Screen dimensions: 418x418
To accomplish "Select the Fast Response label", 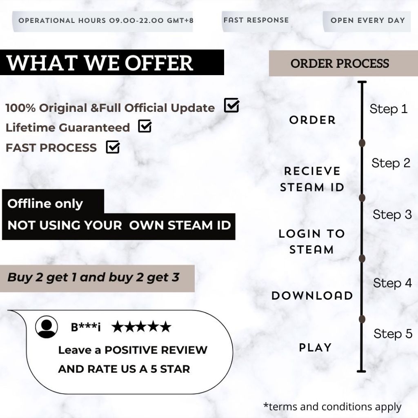I will pos(256,20).
